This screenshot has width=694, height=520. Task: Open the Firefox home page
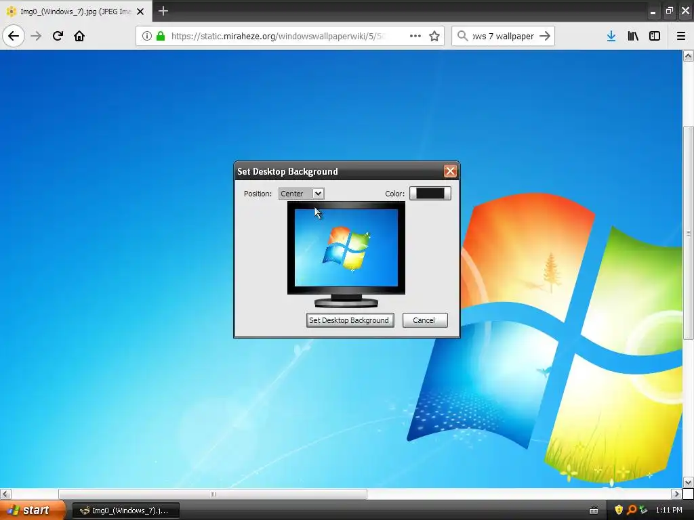click(79, 36)
